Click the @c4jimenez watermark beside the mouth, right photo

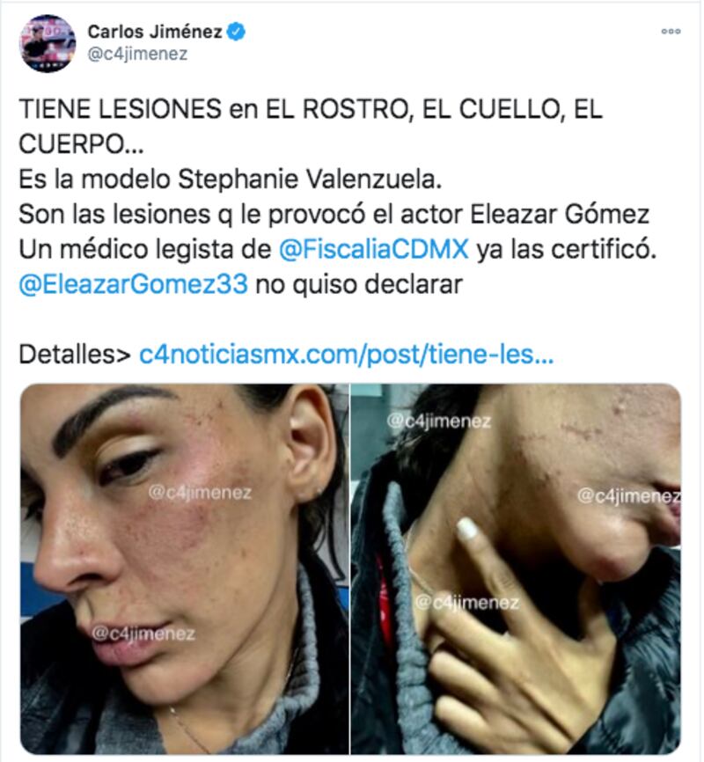628,495
